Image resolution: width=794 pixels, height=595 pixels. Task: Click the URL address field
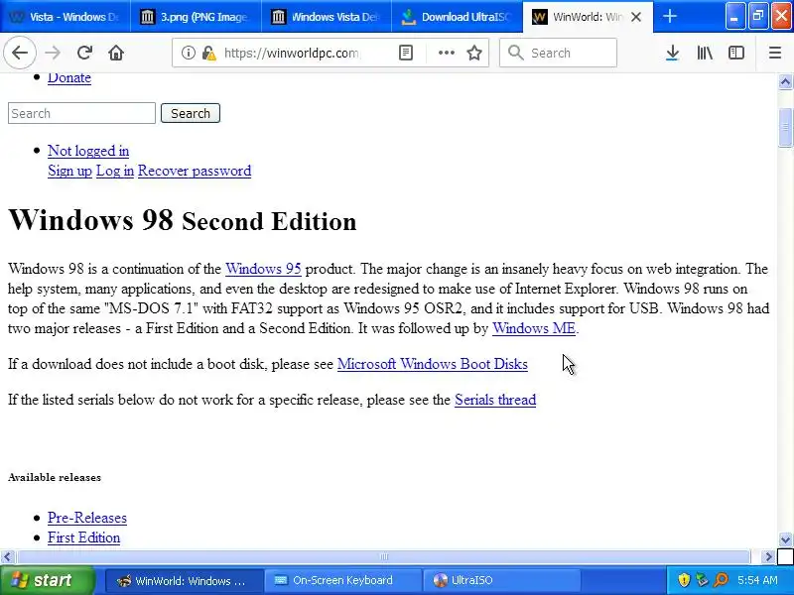291,53
